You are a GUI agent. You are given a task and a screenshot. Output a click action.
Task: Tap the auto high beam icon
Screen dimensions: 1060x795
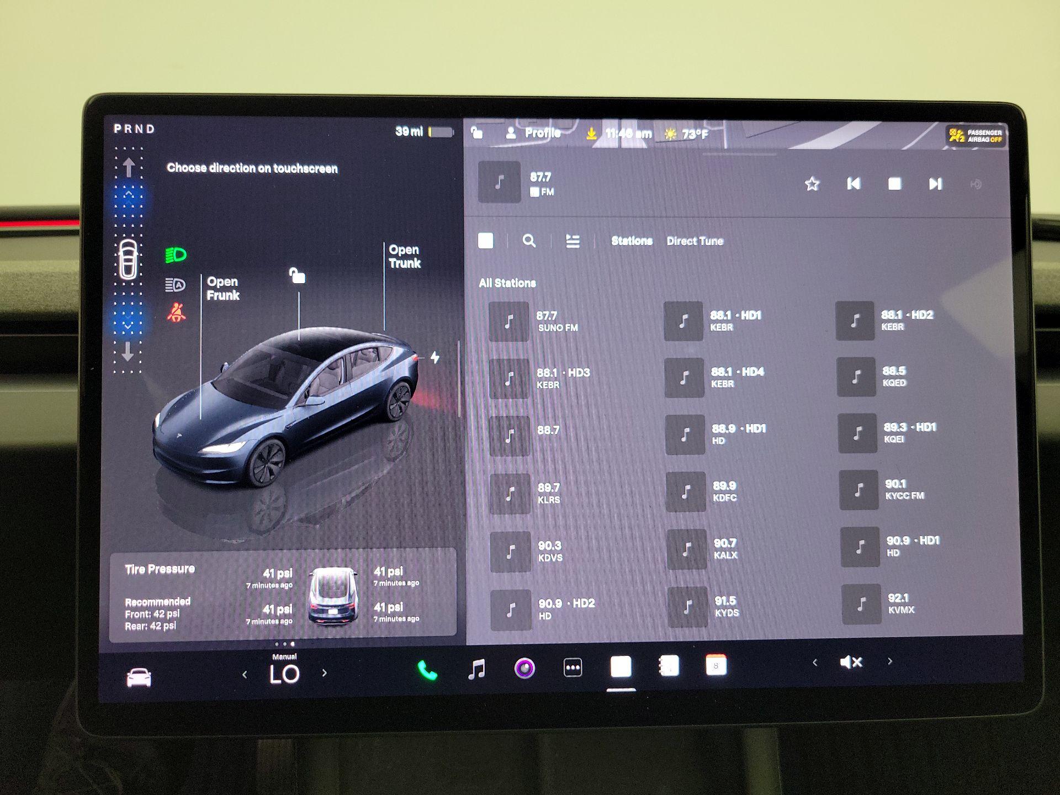(x=176, y=285)
